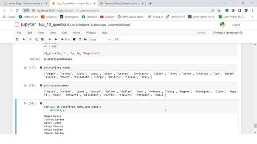Click the Python 3 (ipykernel) kernel name
The height and width of the screenshot is (144, 257).
coord(226,33)
